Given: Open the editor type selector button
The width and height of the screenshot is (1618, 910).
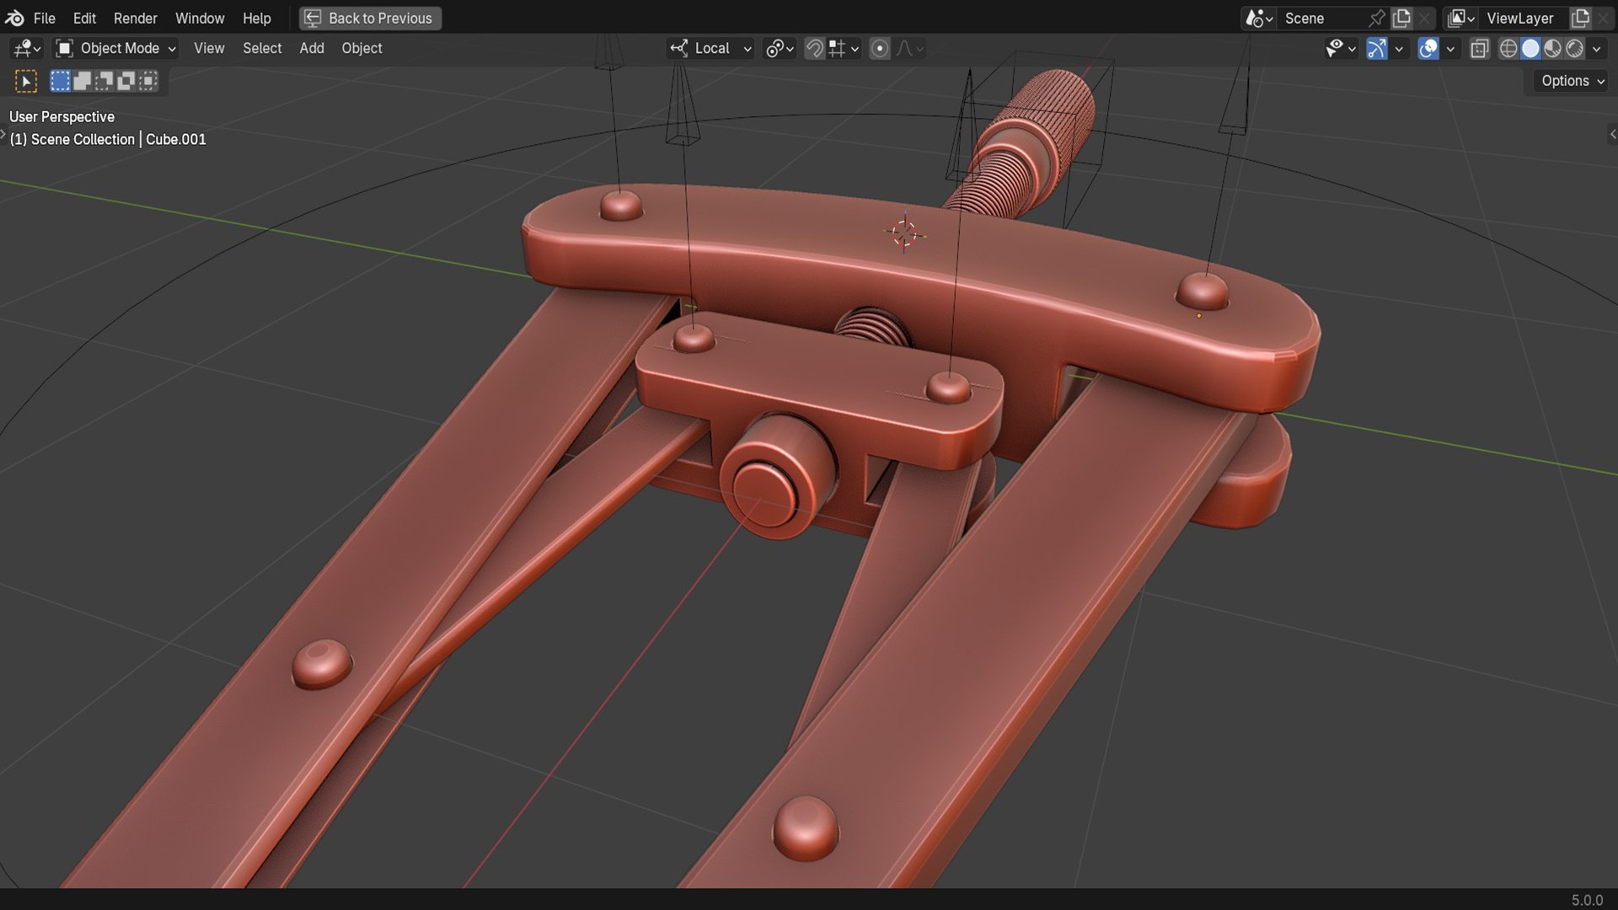Looking at the screenshot, I should tap(27, 49).
